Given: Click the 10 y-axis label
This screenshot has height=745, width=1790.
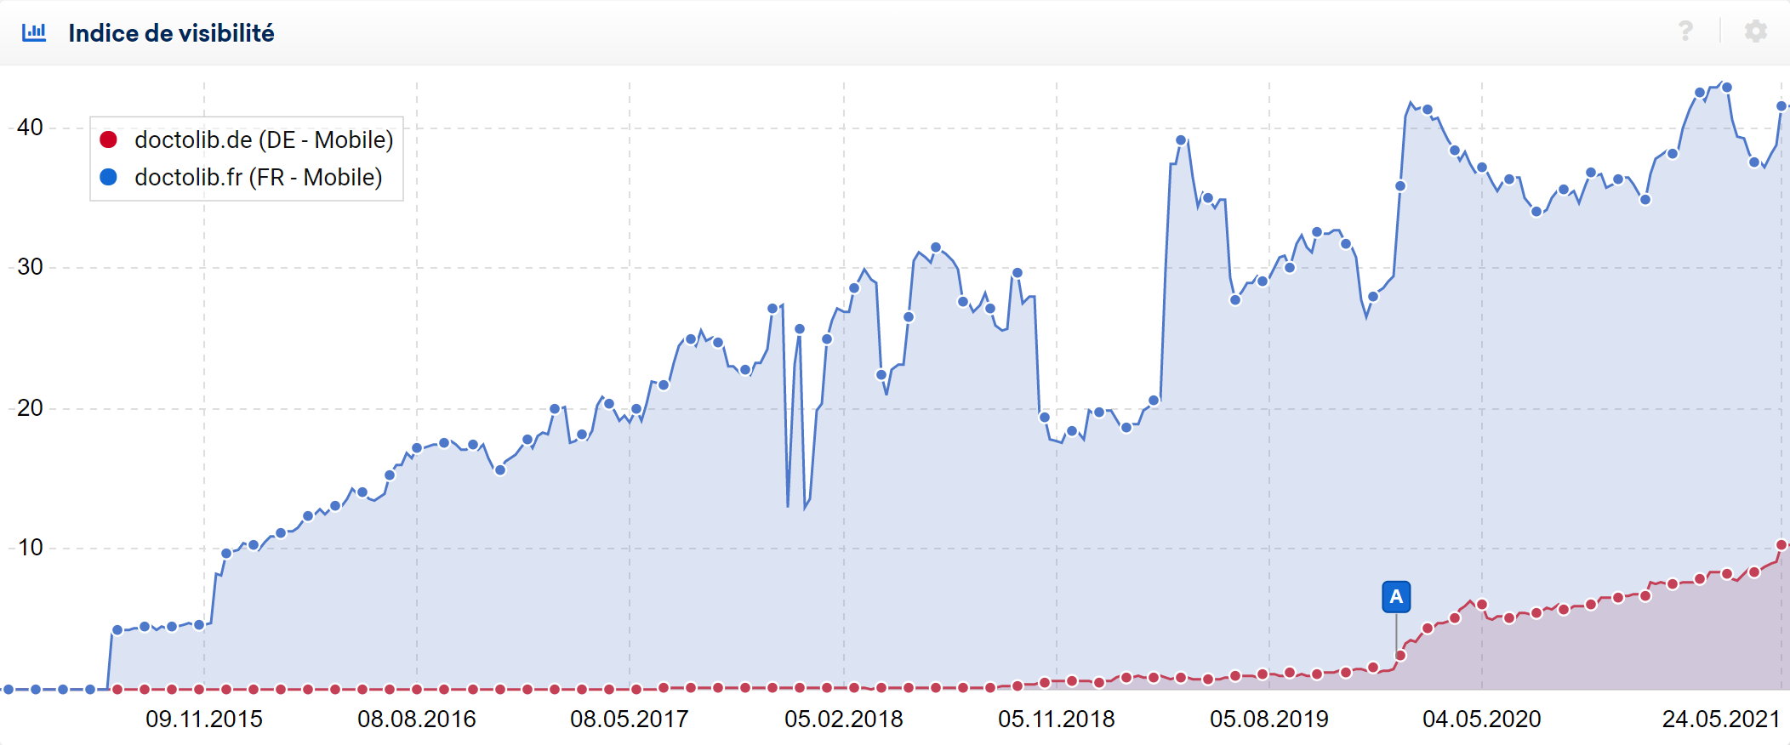Looking at the screenshot, I should coord(30,548).
